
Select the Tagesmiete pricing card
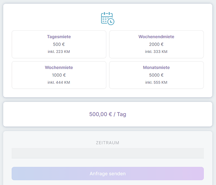[59, 44]
